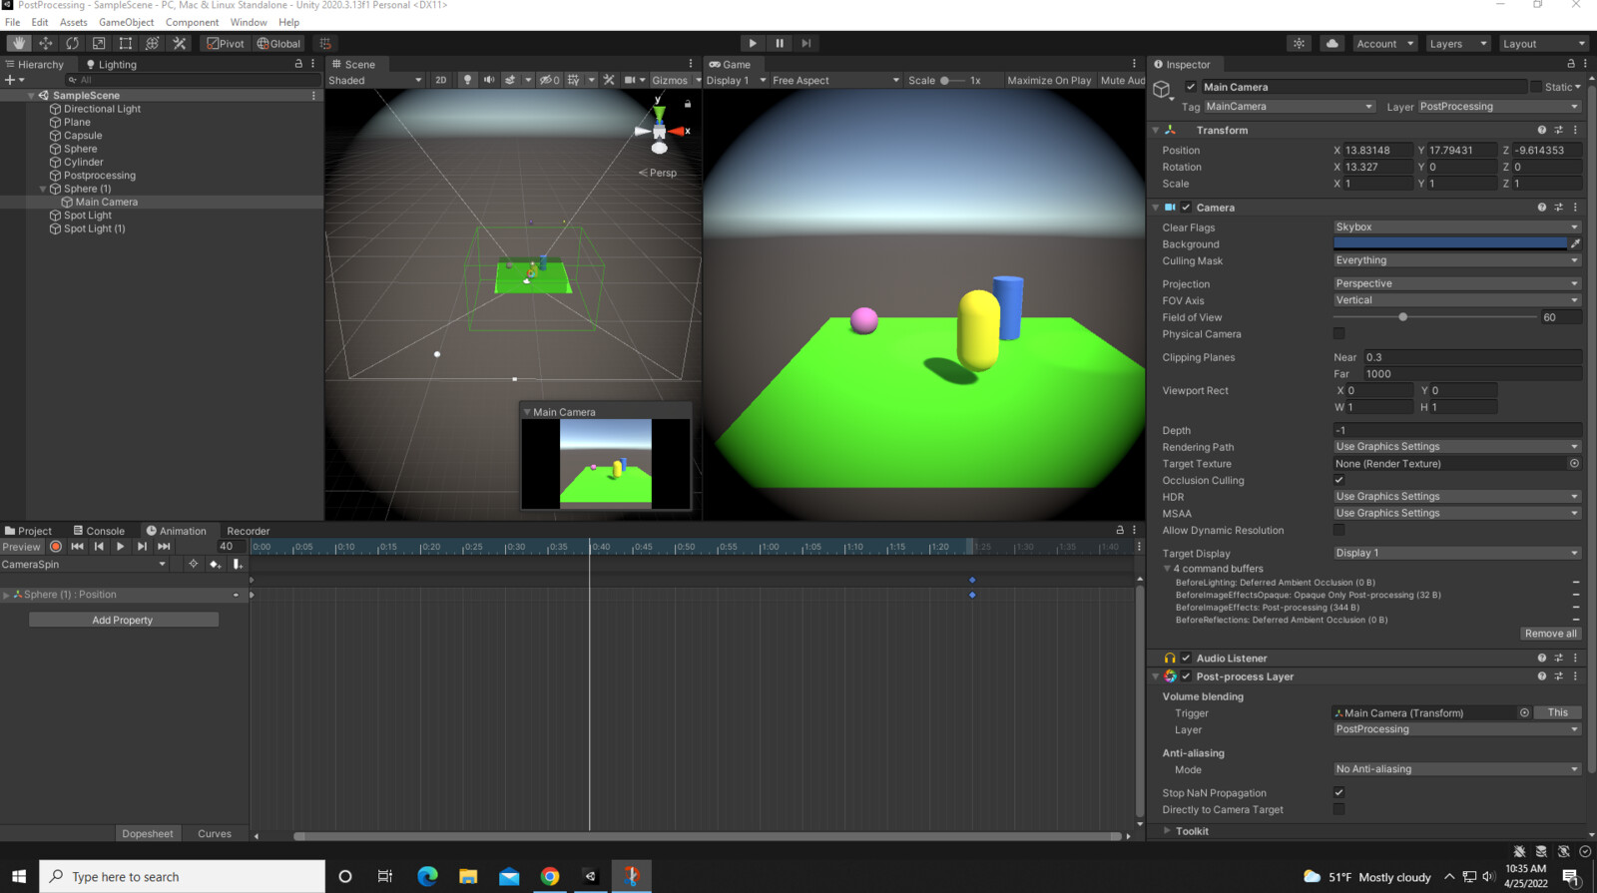Select the Rotate tool

coord(73,44)
